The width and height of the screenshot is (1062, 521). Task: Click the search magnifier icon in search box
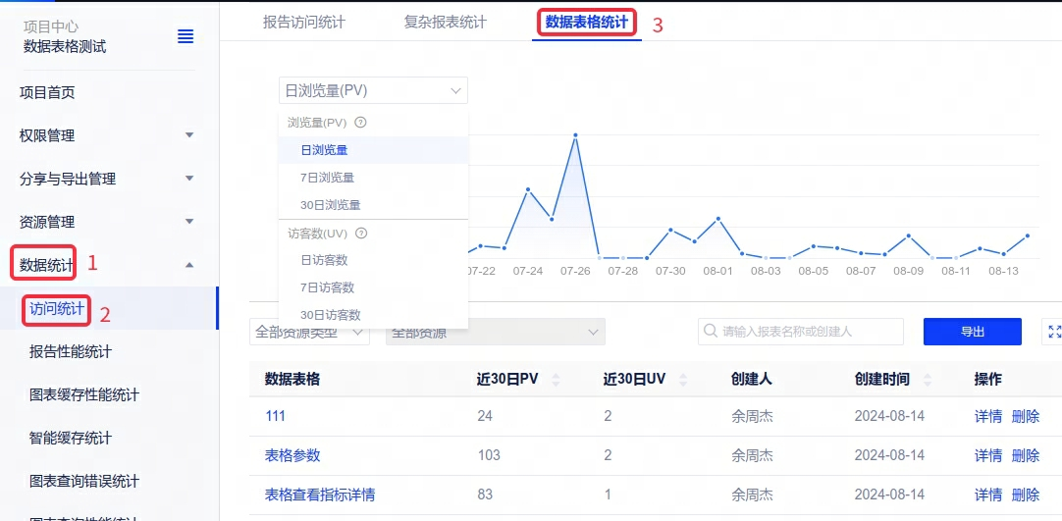tap(711, 332)
